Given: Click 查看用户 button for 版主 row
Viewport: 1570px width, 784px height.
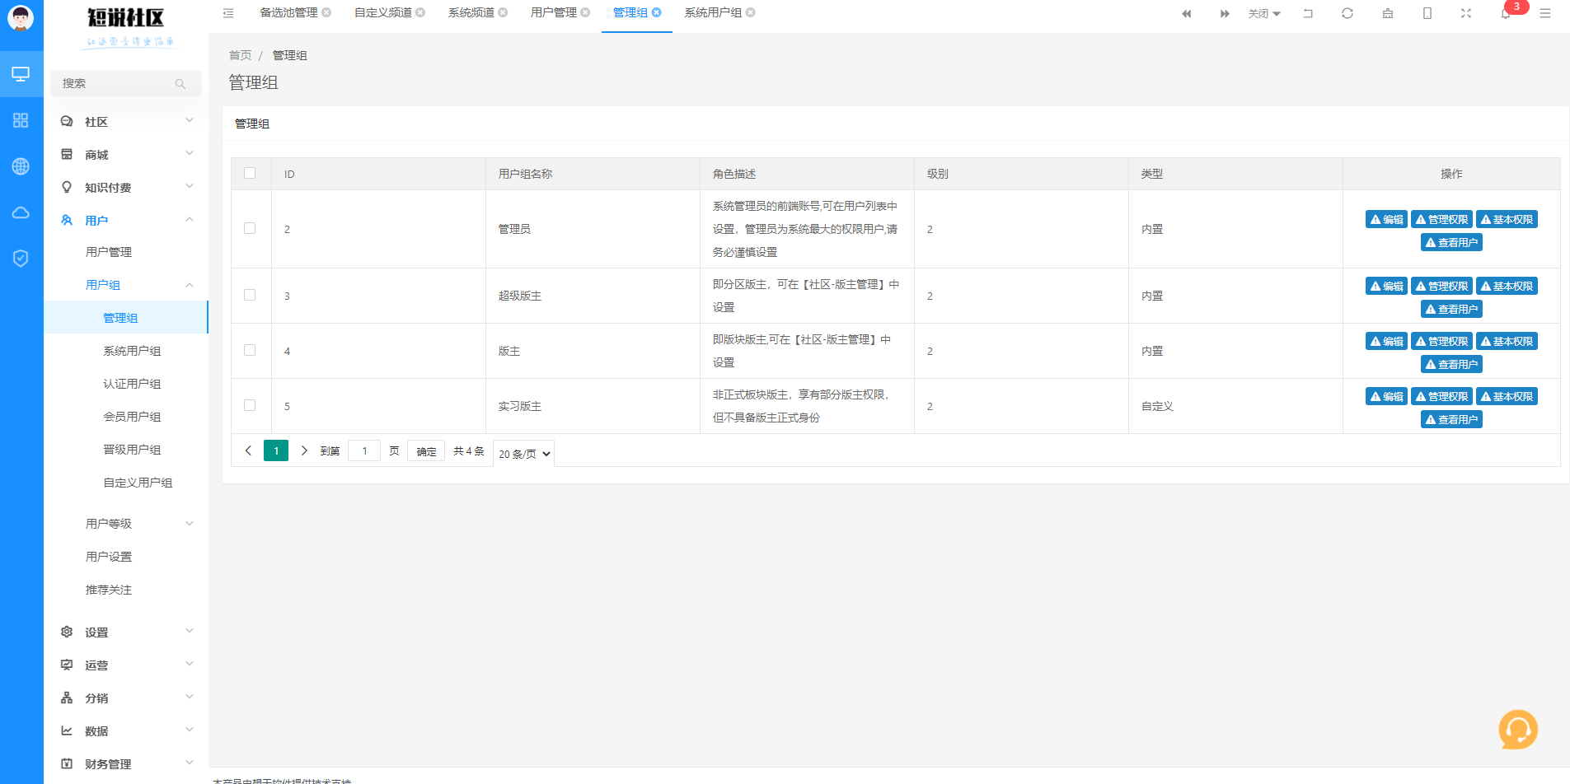Looking at the screenshot, I should tap(1451, 364).
